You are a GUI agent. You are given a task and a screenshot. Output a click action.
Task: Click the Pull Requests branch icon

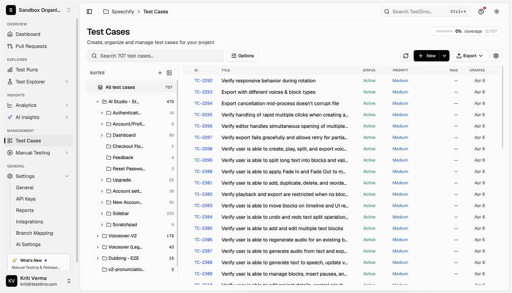(10, 46)
